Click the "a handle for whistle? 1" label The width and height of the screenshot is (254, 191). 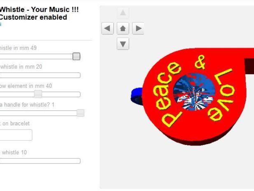(27, 105)
